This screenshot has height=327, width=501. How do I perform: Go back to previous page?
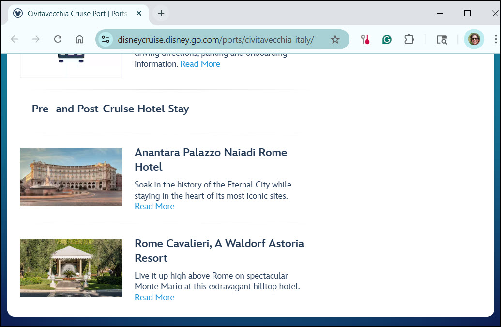(15, 39)
